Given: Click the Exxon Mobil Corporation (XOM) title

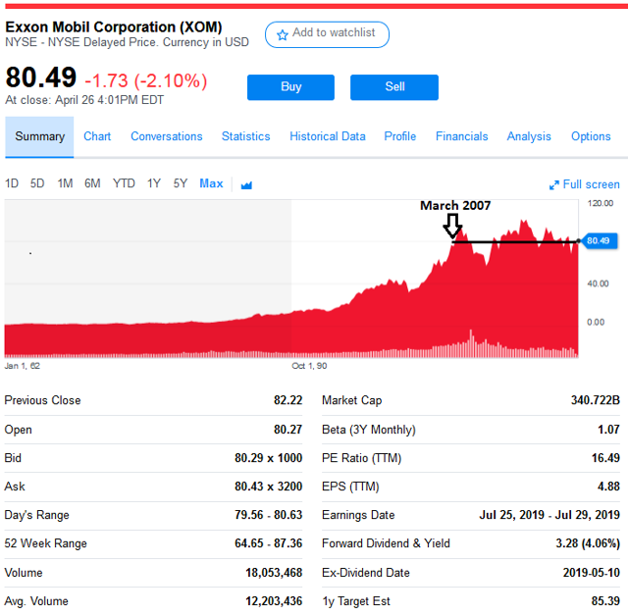Looking at the screenshot, I should pyautogui.click(x=114, y=27).
